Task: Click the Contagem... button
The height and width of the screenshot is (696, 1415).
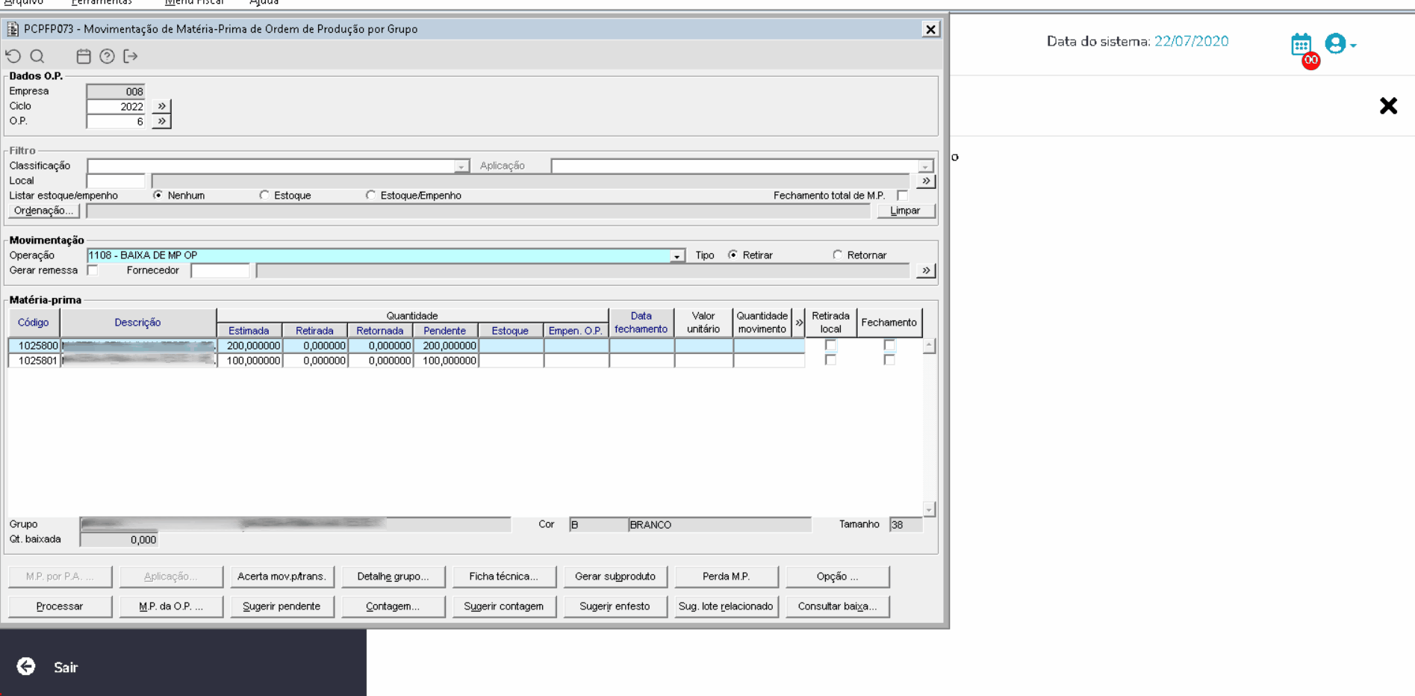Action: click(x=393, y=606)
